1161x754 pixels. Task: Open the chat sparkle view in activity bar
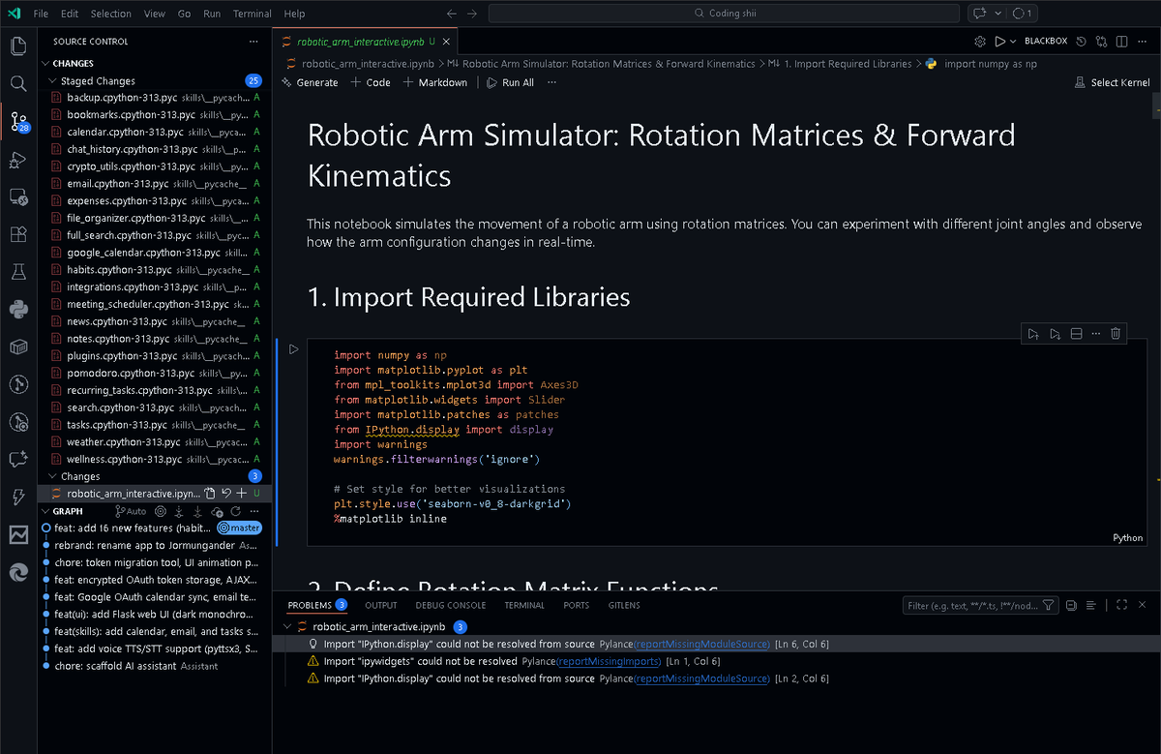pyautogui.click(x=18, y=459)
